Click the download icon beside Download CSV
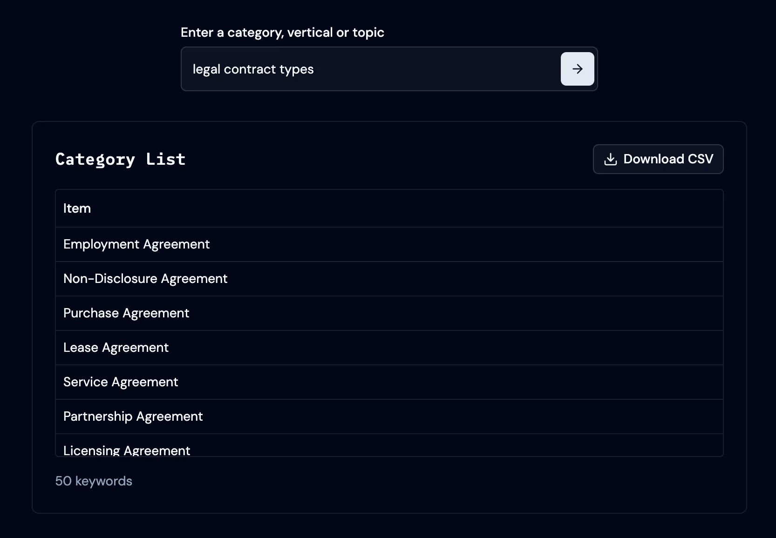 [x=610, y=159]
